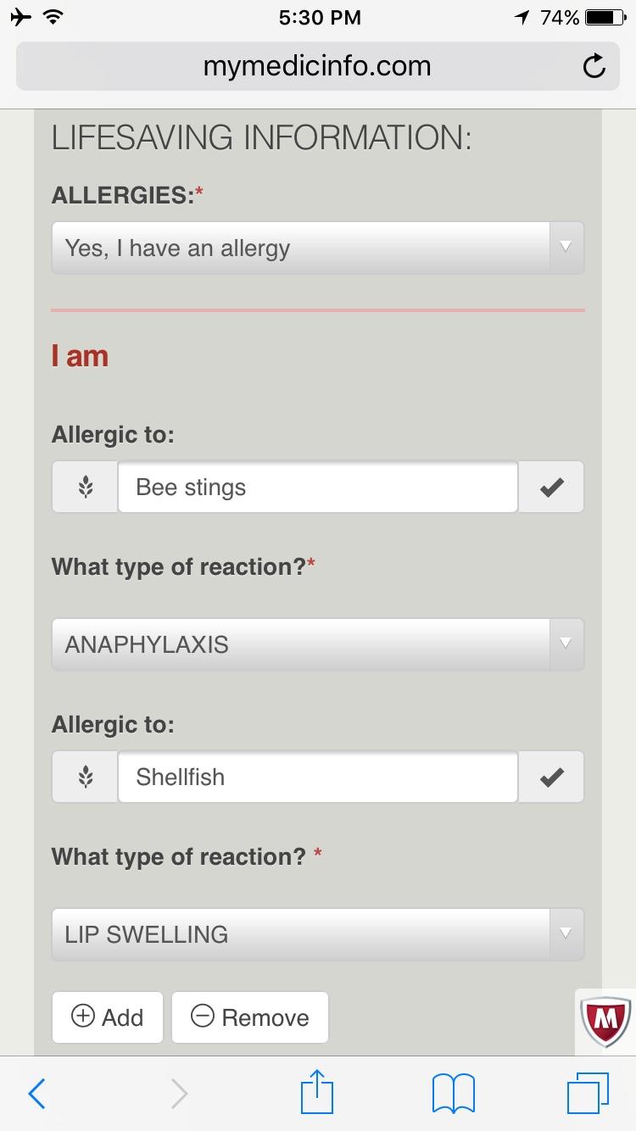Tap the McAfee shield badge
The height and width of the screenshot is (1131, 636).
(604, 1022)
